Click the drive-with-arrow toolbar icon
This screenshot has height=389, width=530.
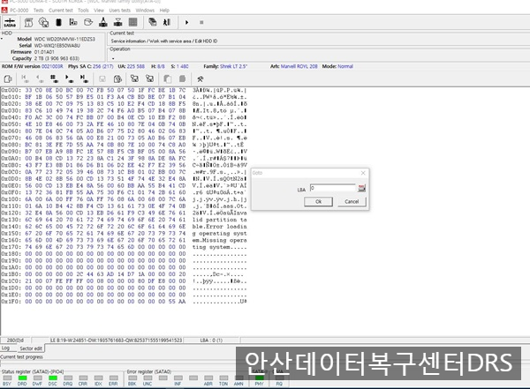pyautogui.click(x=88, y=22)
